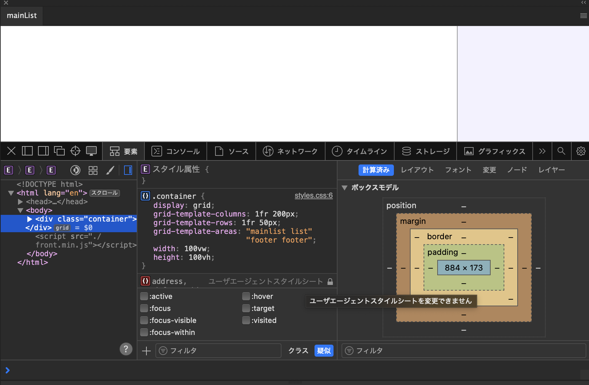589x385 pixels.
Task: Toggle details sidebar panel icon
Action: (x=128, y=170)
